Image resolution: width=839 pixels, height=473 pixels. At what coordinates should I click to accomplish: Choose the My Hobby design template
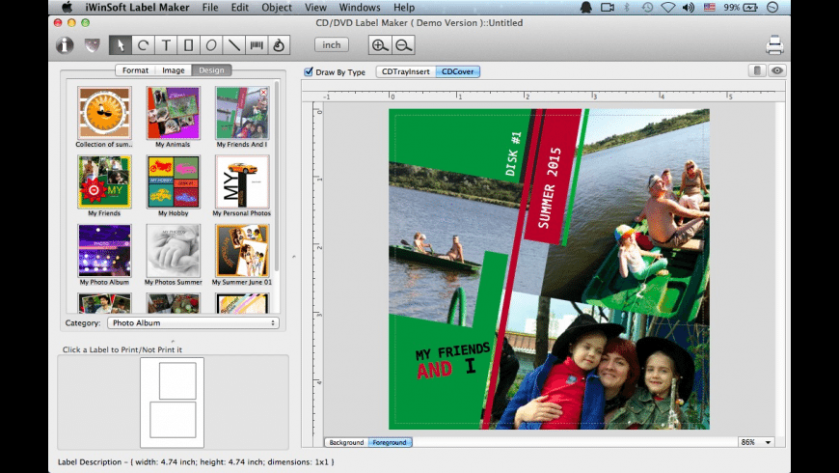[173, 182]
